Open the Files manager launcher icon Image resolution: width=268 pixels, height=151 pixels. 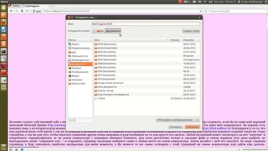[4, 15]
